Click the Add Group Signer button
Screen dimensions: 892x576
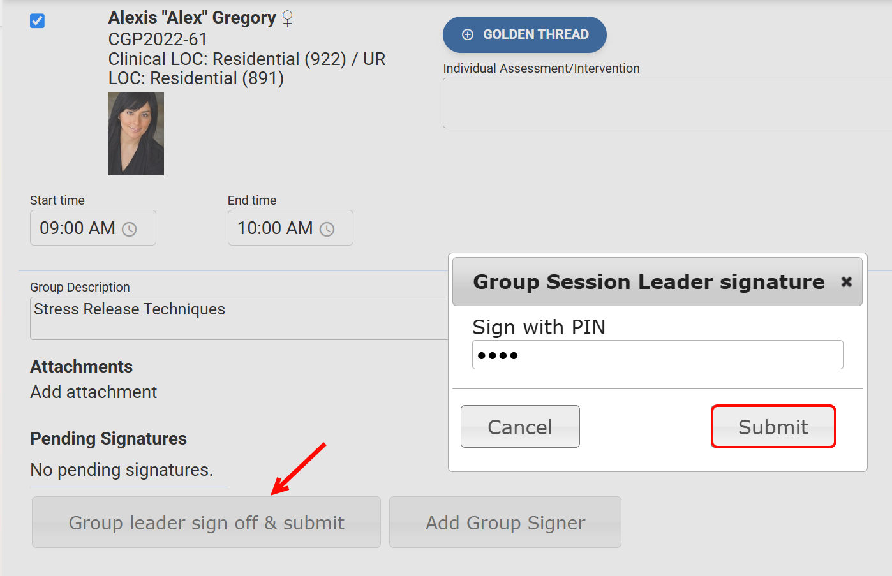pos(505,522)
